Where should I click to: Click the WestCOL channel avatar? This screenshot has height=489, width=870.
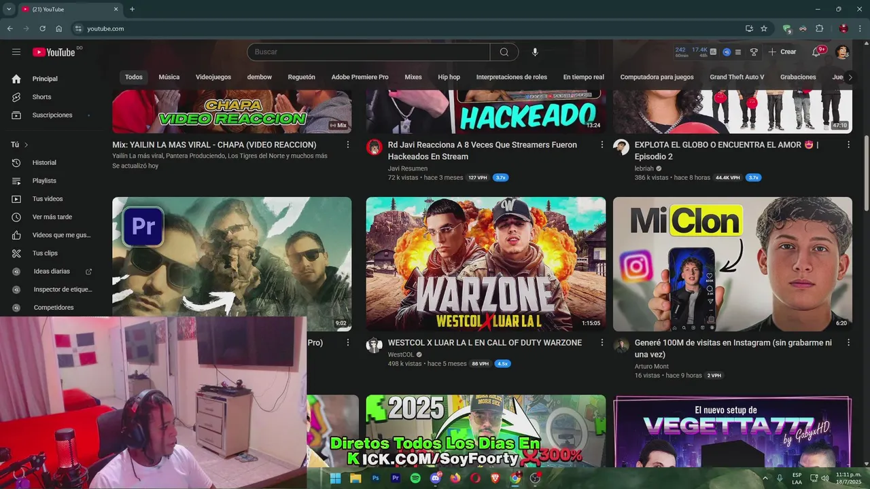375,346
